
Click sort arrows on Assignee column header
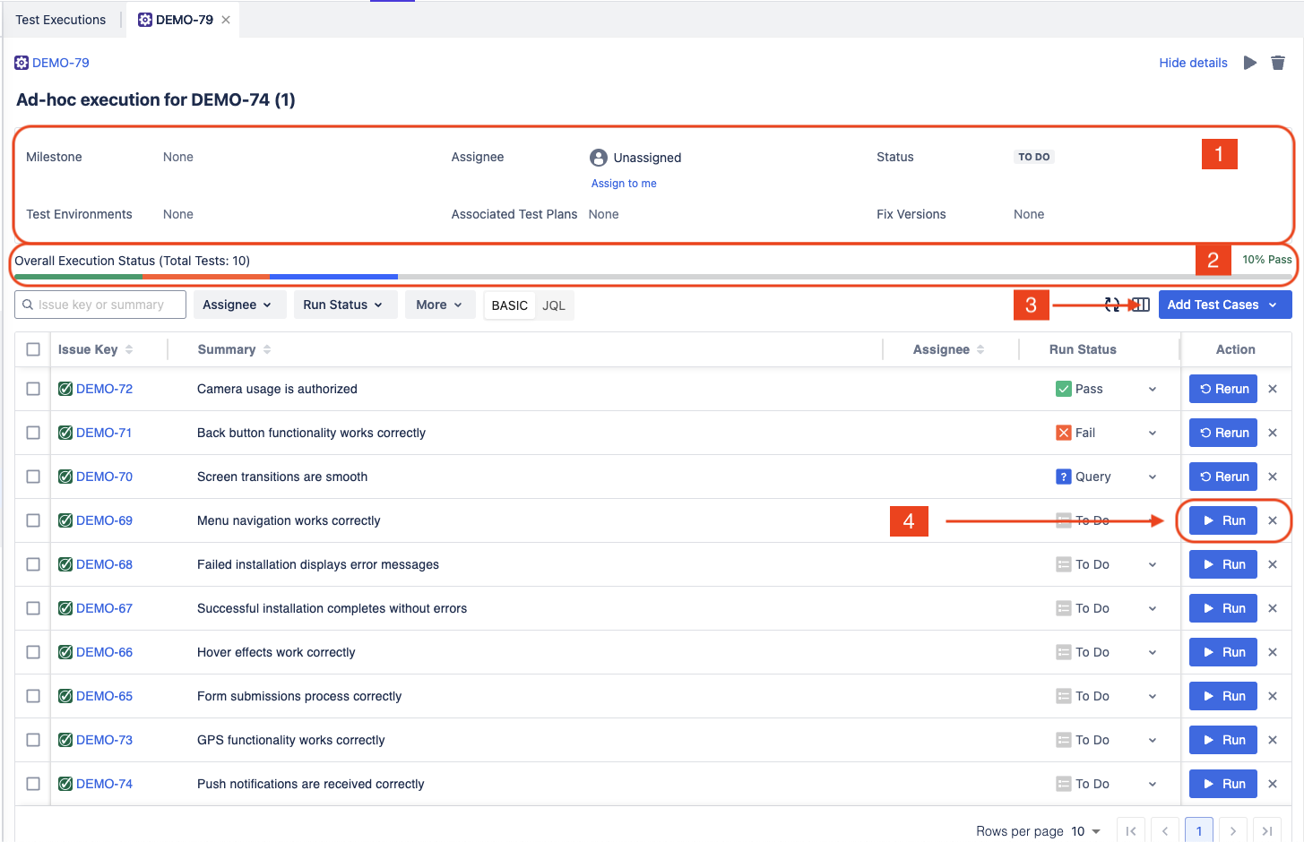pyautogui.click(x=980, y=349)
